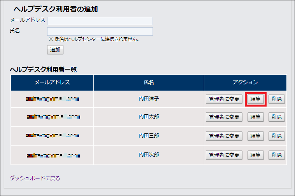Click 管理者に変更 for 内田太郎
This screenshot has width=295, height=196.
[224, 117]
